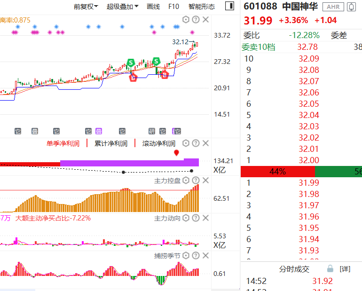Open the 主力控盘 help icon
This screenshot has width=362, height=291.
[196, 181]
